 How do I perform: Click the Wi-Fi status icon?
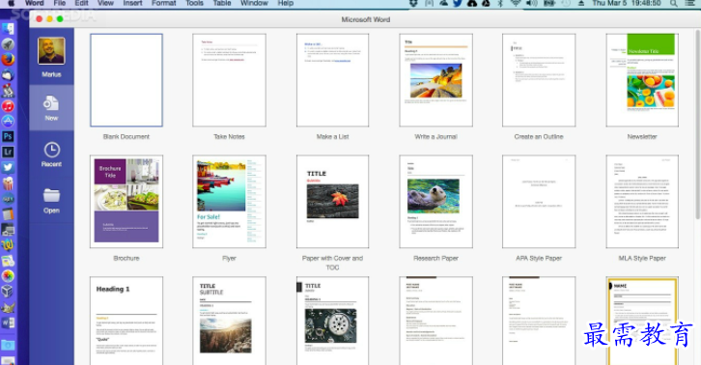click(x=516, y=3)
